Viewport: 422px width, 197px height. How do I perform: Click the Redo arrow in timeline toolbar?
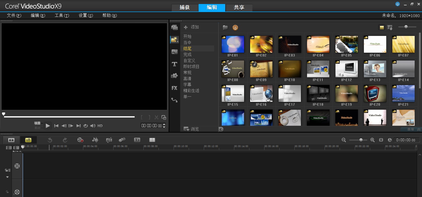pos(65,140)
